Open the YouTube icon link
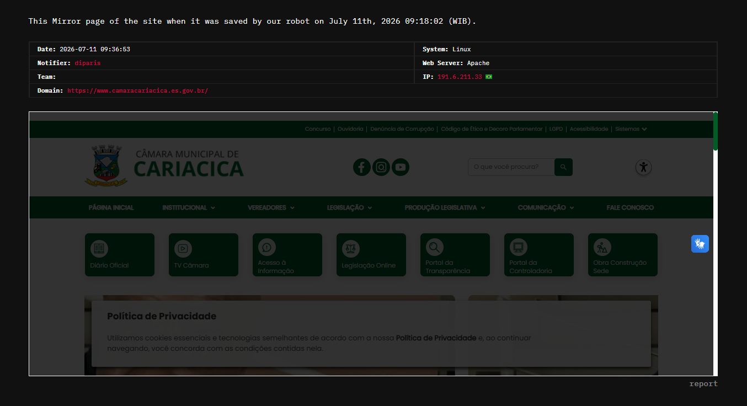 point(401,167)
